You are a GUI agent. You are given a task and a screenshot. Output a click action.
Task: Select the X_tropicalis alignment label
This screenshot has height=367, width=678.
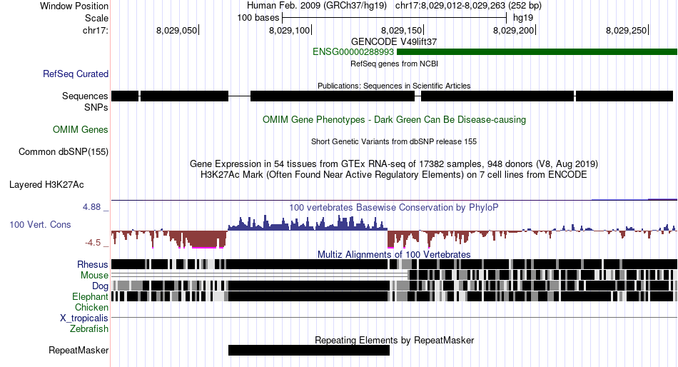[x=84, y=318]
